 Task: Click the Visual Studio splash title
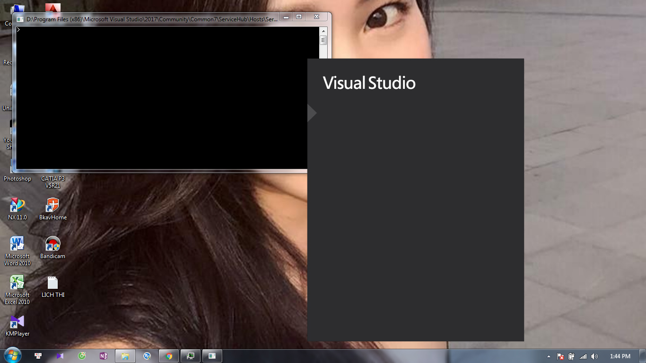tap(369, 83)
